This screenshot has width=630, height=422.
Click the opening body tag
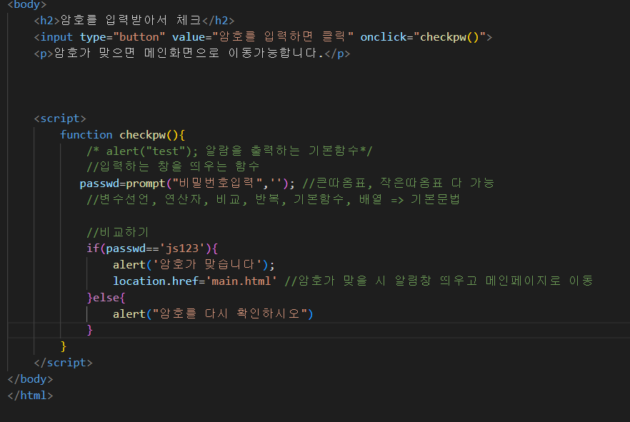tap(27, 4)
